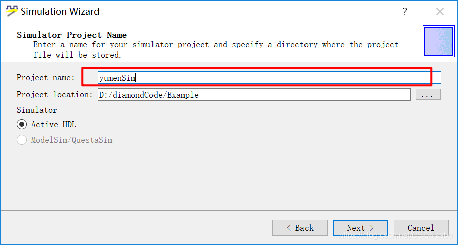
Task: Click the Simulation Wizard title bar icon
Action: click(x=12, y=11)
